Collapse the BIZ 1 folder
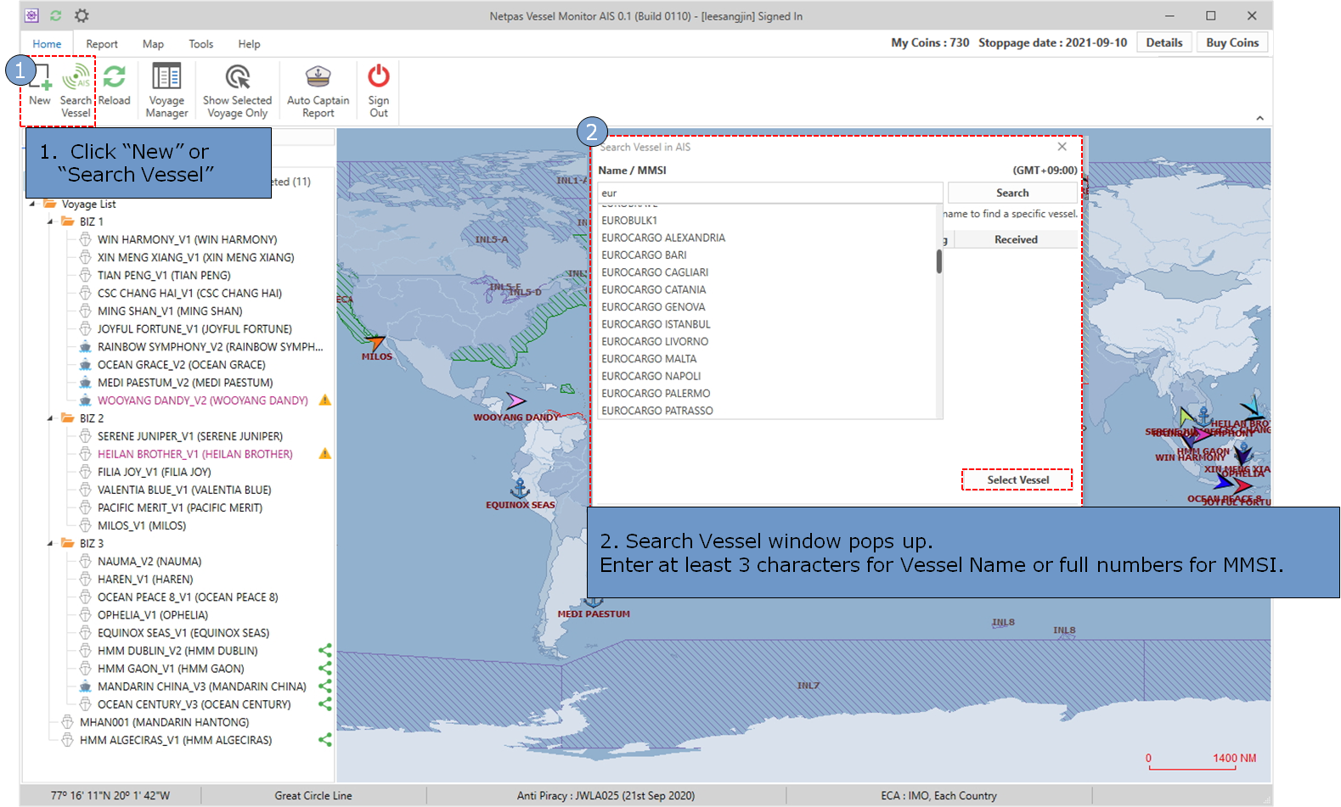 point(50,221)
